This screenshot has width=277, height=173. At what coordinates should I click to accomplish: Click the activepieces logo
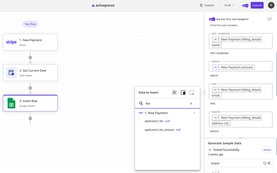pyautogui.click(x=103, y=5)
